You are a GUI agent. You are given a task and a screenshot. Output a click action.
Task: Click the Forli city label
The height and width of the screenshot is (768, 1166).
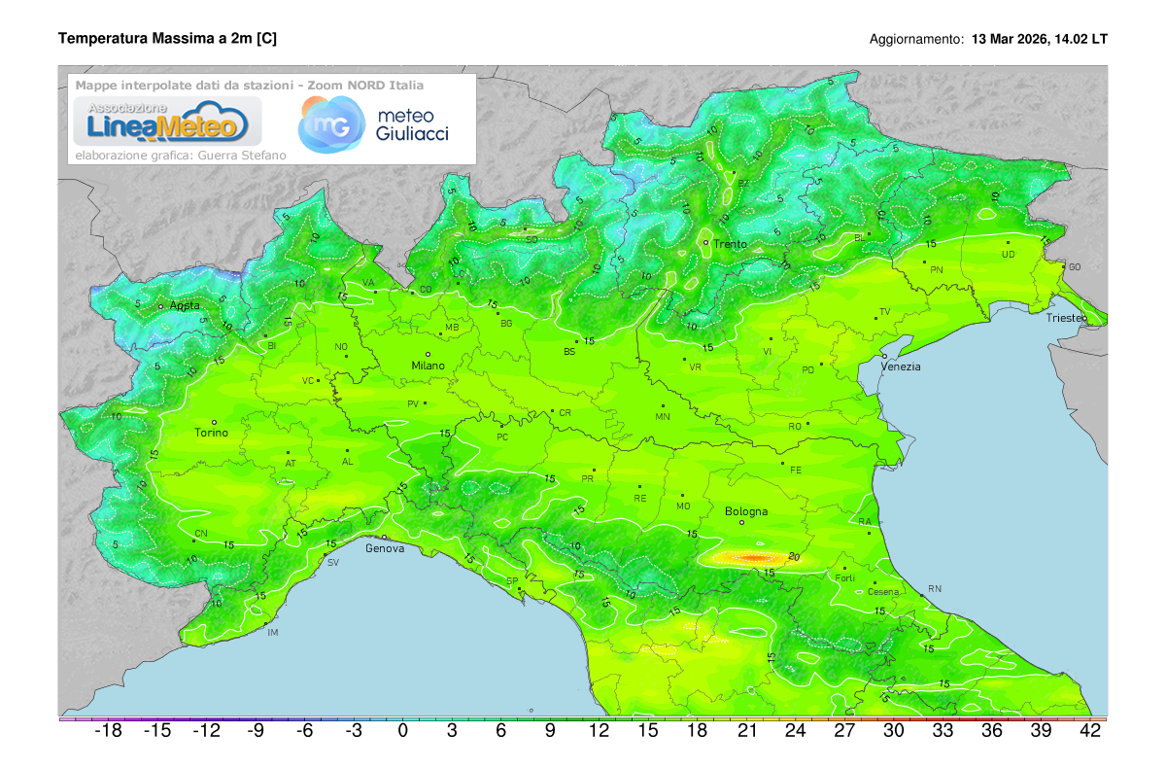click(846, 576)
